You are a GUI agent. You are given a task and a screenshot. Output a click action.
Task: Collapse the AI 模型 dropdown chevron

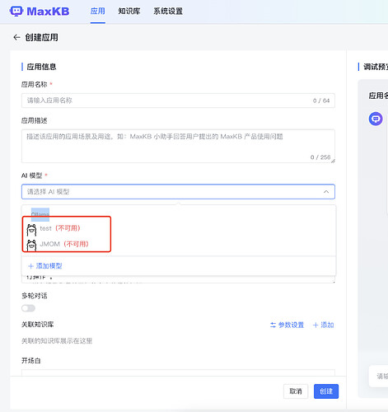326,192
